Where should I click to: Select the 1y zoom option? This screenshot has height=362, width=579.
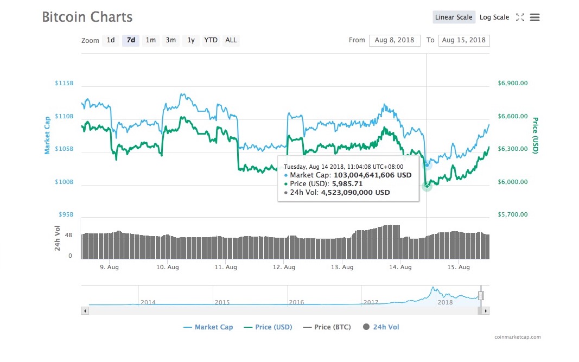tap(191, 40)
